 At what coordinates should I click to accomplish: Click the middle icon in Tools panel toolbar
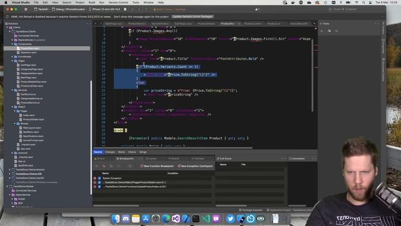[x=329, y=31]
